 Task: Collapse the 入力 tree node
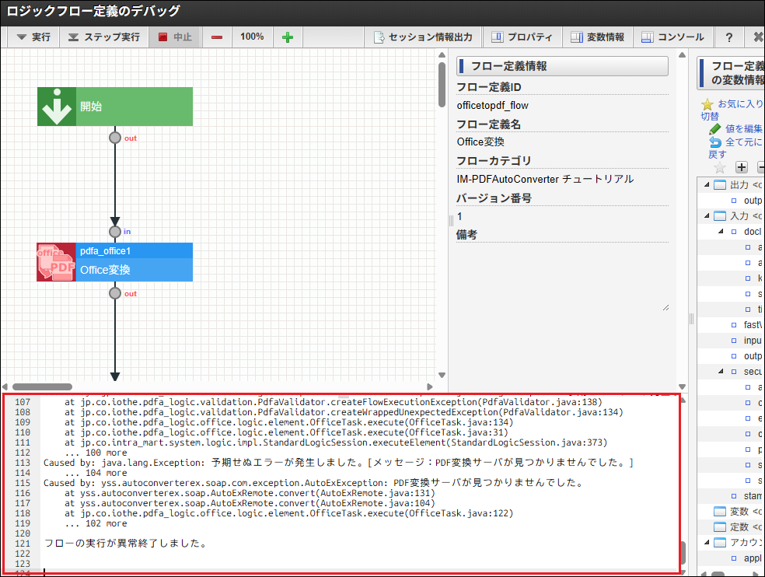point(707,215)
